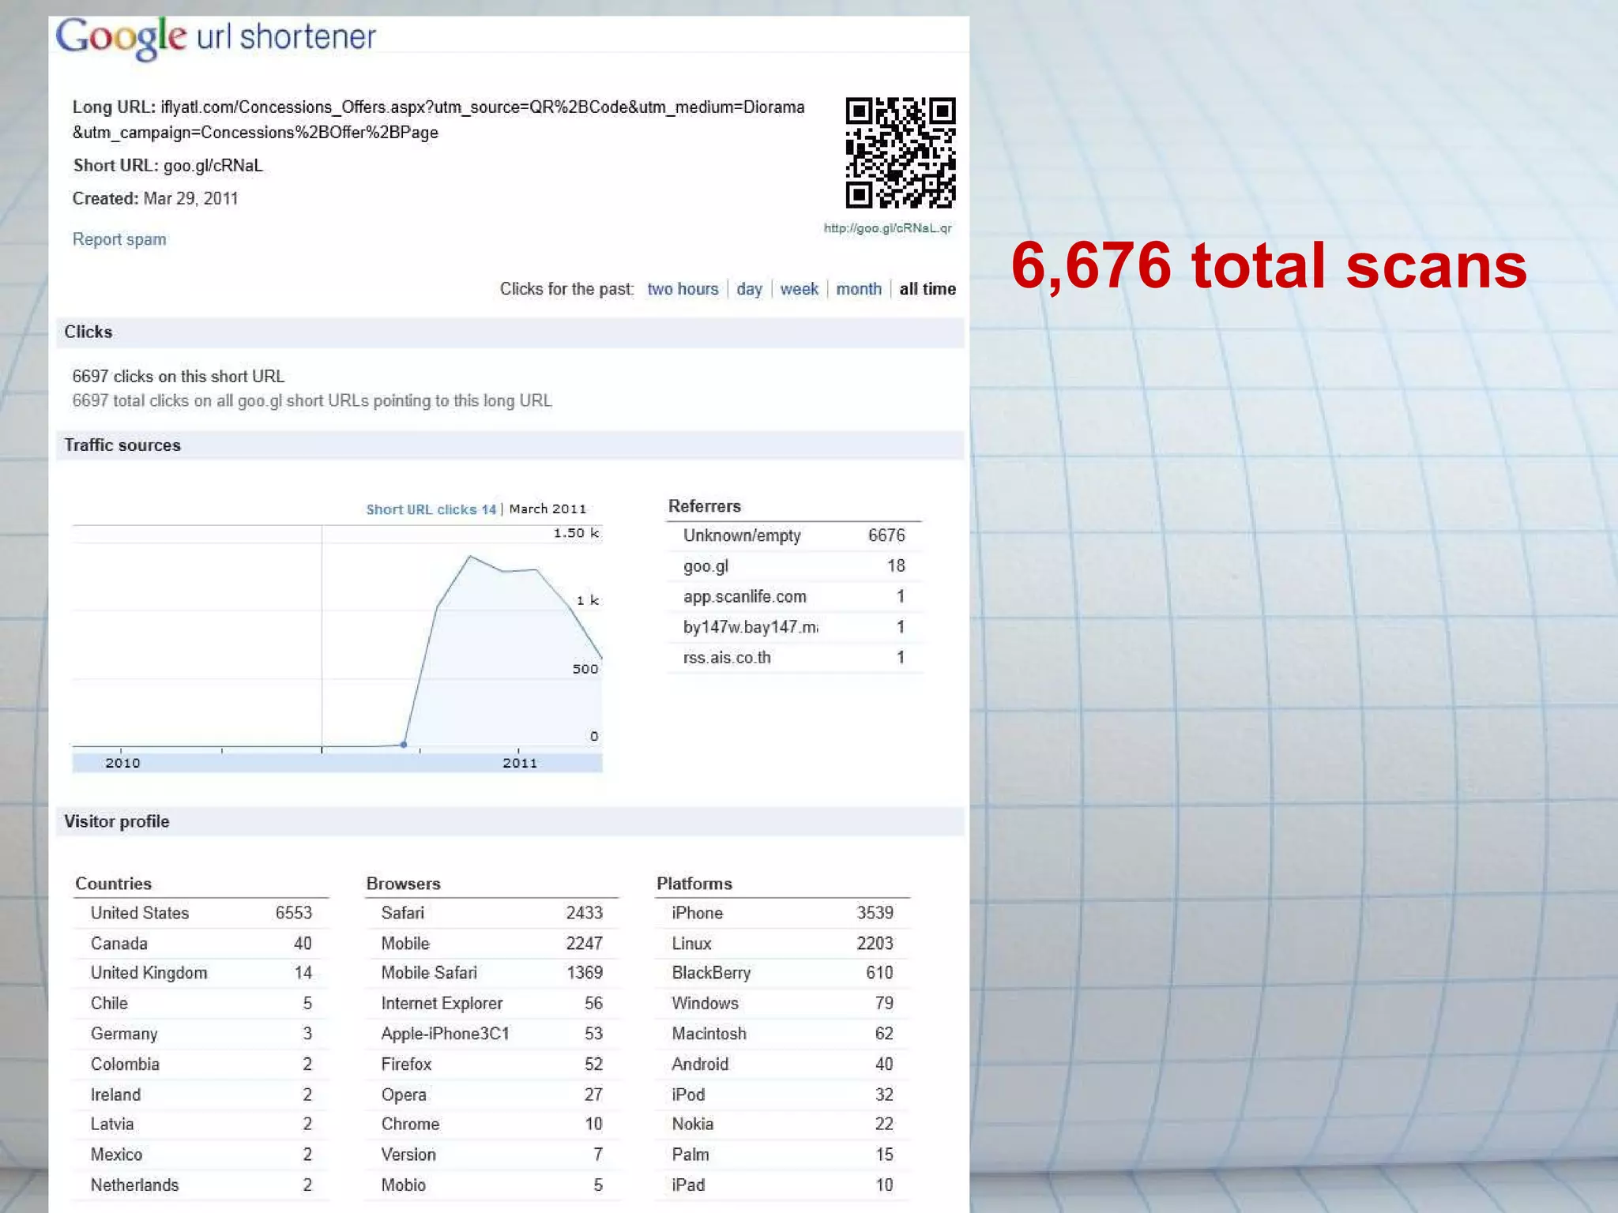1618x1213 pixels.
Task: Click the data point on clicks chart
Action: point(404,745)
